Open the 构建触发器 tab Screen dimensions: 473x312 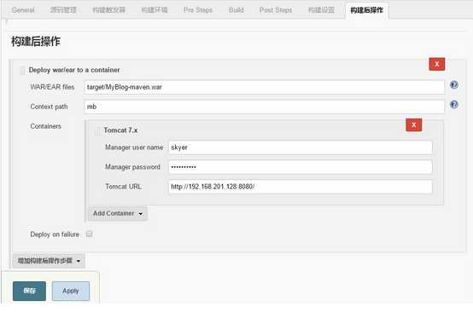[x=109, y=10]
